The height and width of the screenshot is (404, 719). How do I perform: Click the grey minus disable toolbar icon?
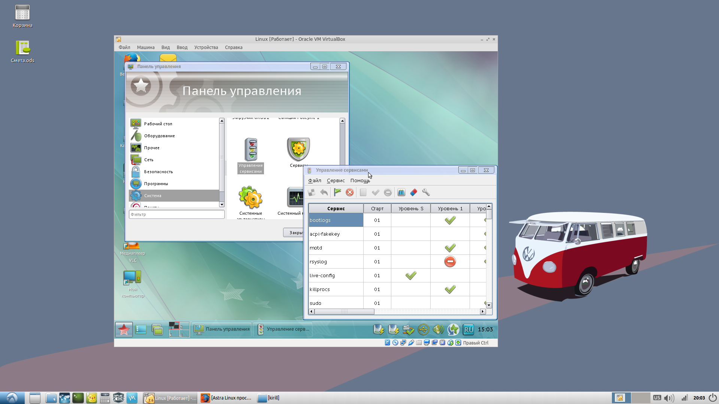[388, 192]
